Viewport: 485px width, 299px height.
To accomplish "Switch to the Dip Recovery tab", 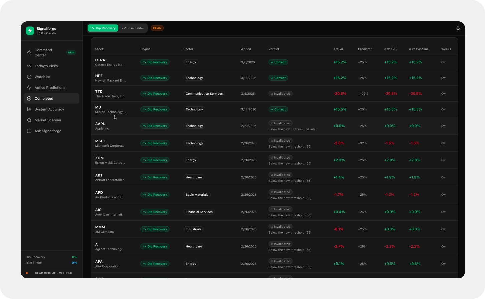I will click(103, 28).
